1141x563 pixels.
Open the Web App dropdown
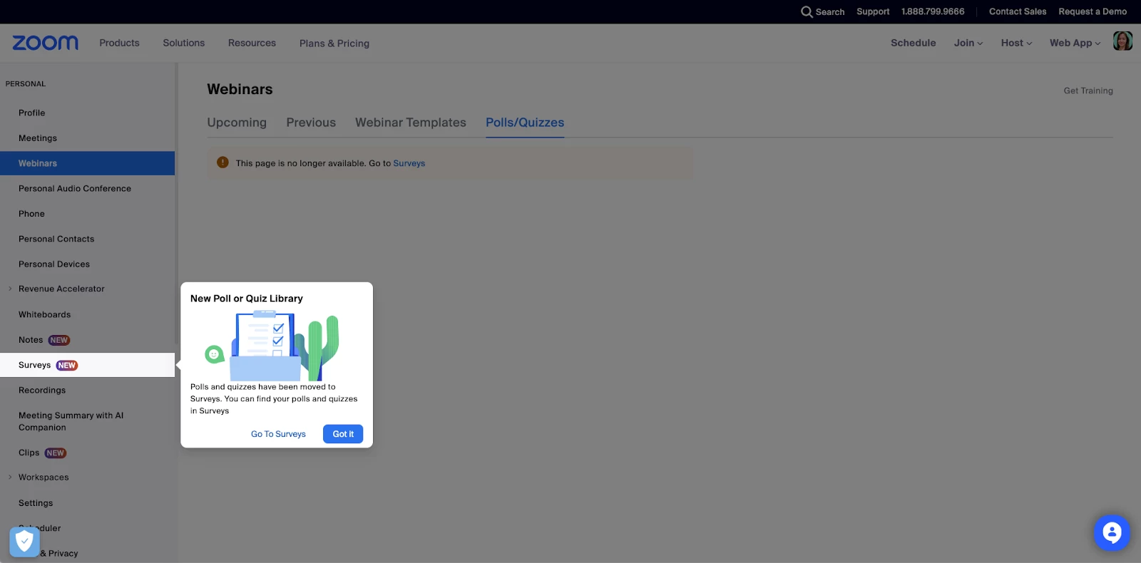coord(1075,43)
